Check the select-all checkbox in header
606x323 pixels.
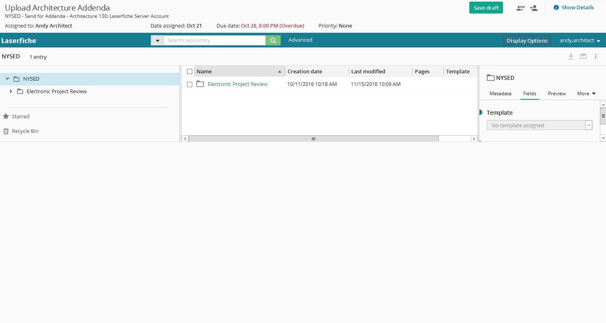tap(189, 72)
